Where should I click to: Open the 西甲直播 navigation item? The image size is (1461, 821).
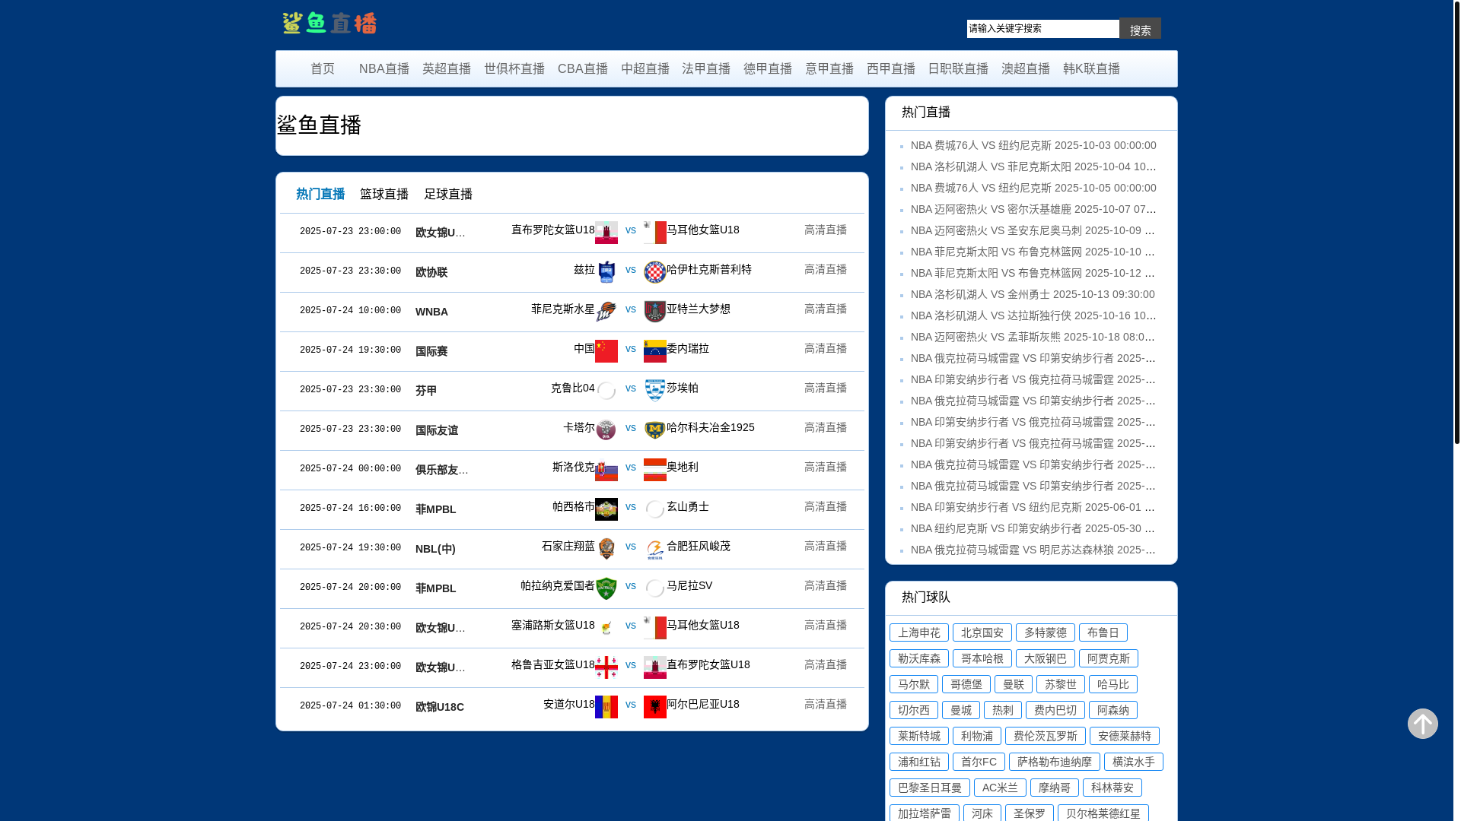pyautogui.click(x=890, y=69)
